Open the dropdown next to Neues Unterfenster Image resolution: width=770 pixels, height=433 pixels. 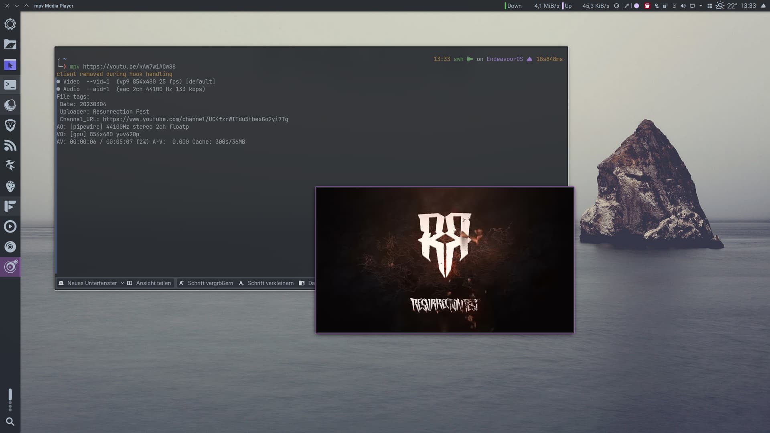[x=122, y=283]
